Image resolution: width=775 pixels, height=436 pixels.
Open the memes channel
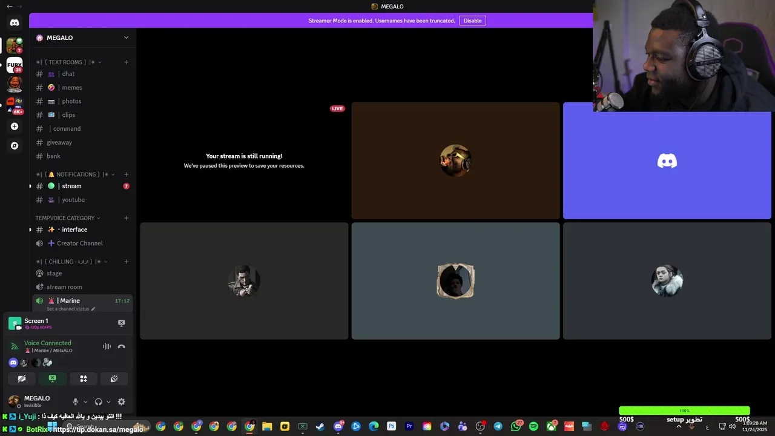81,87
